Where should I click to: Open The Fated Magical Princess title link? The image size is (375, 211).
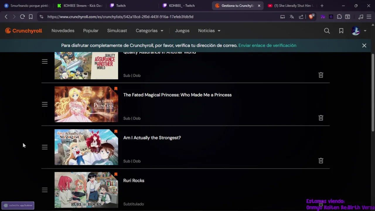point(177,95)
